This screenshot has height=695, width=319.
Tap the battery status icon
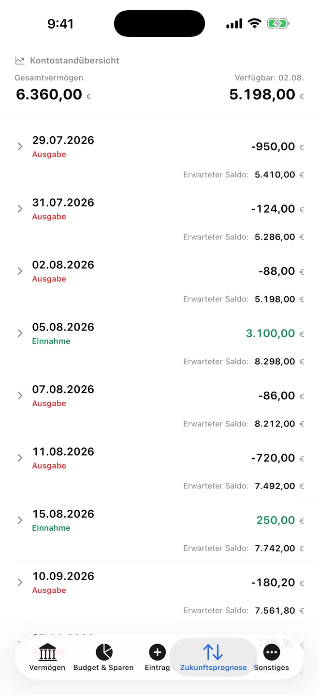[278, 23]
